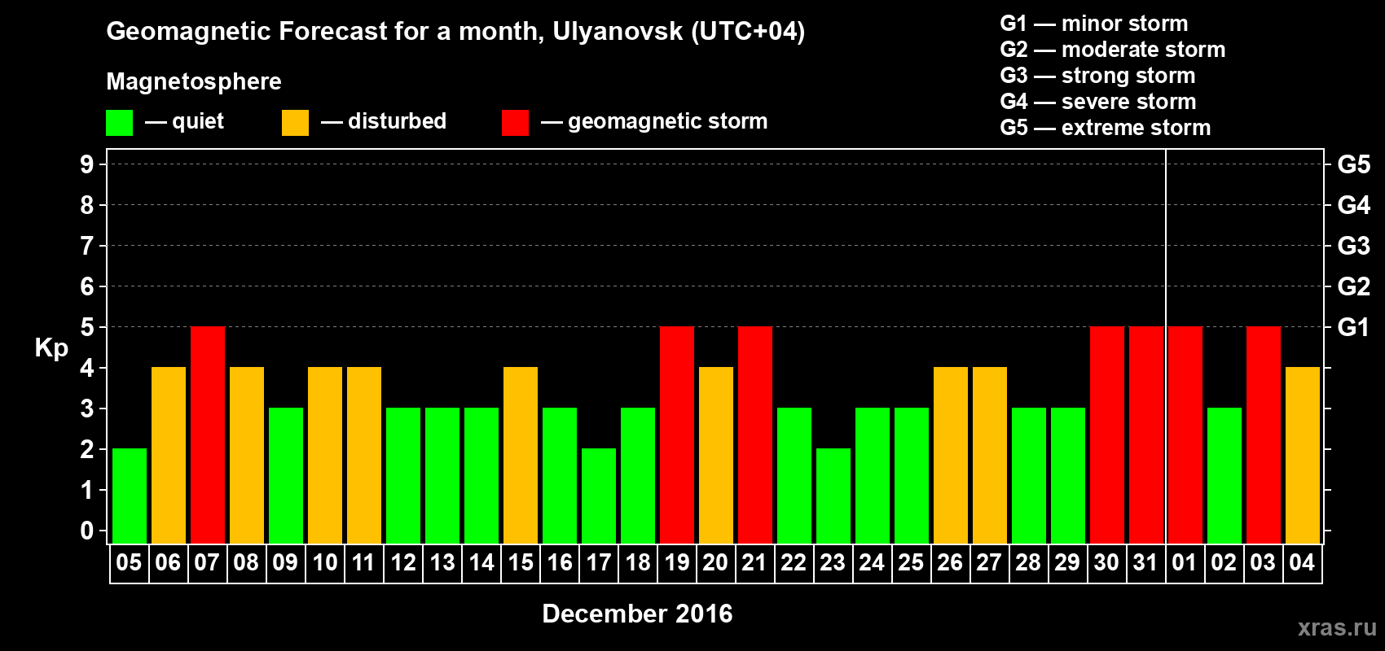Viewport: 1385px width, 651px height.
Task: Click the '— geomagnetic storm' legend label
Action: click(x=654, y=121)
